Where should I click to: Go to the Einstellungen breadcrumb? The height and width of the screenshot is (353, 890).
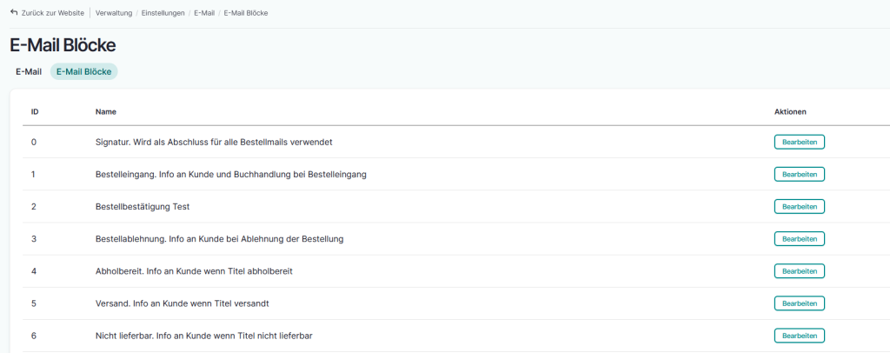coord(163,13)
